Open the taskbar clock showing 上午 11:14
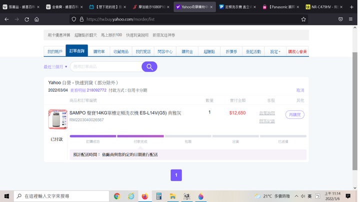360x202 pixels. tap(332, 197)
